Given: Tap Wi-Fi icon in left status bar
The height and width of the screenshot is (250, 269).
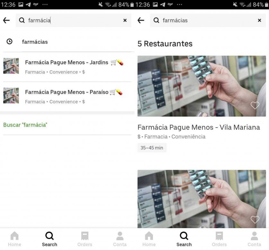Looking at the screenshot, I should coord(108,5).
